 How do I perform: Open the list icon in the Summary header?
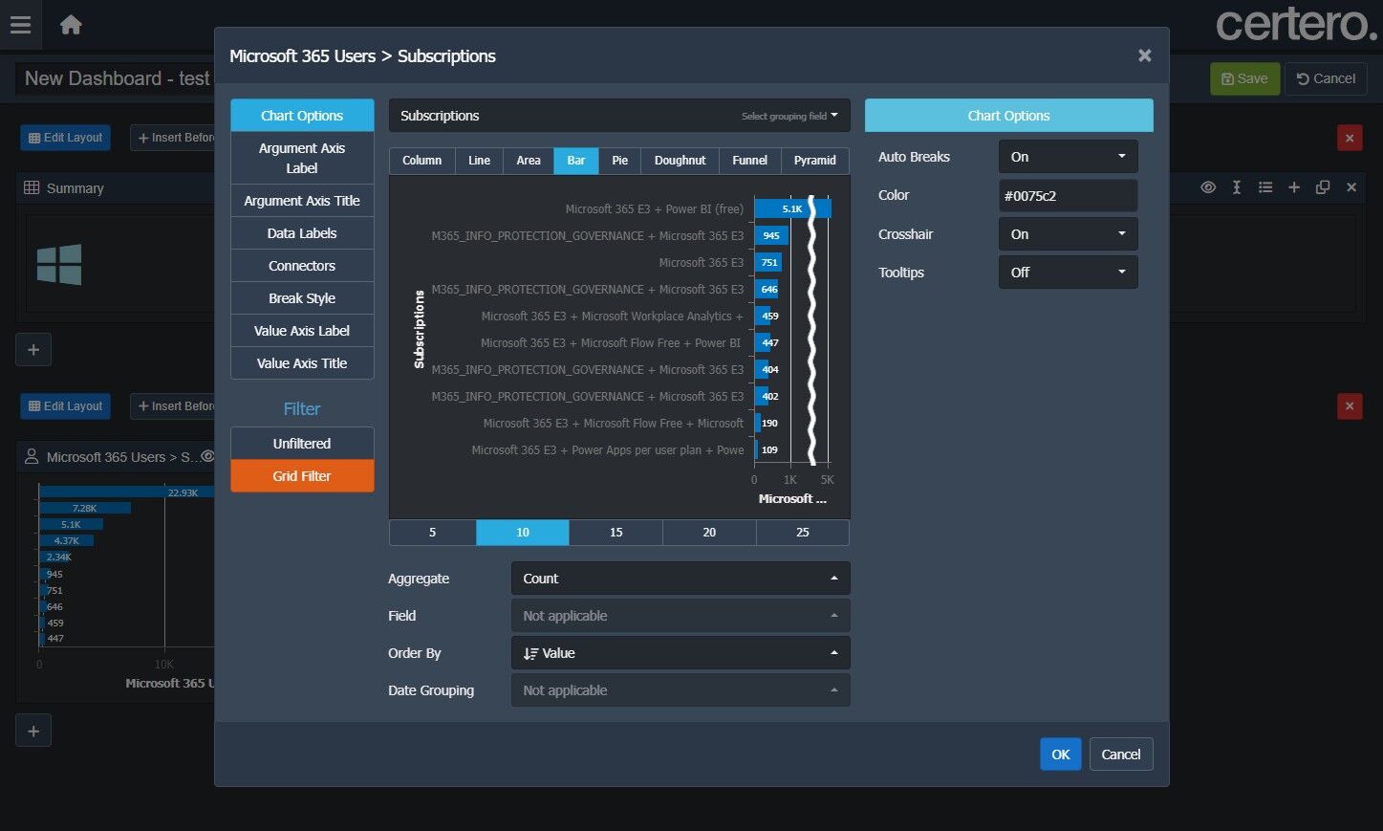click(1265, 187)
